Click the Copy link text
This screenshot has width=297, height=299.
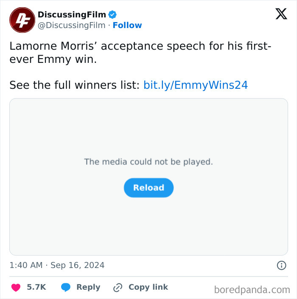coord(148,288)
